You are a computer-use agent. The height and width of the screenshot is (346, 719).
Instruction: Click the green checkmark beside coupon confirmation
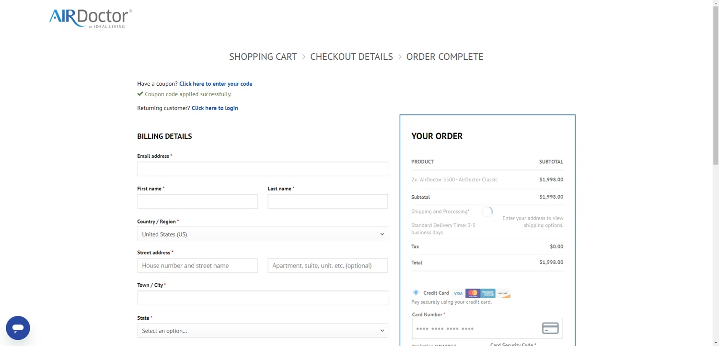pyautogui.click(x=139, y=93)
